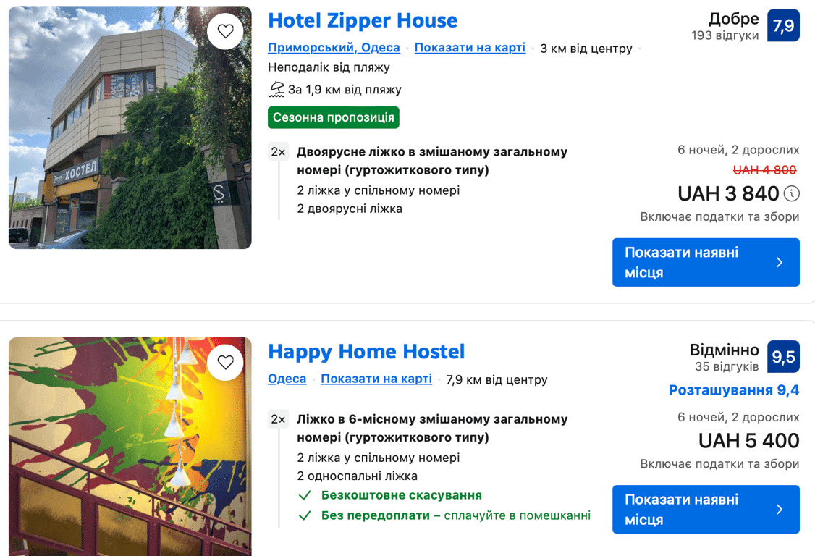Show Hotel Zipper House on map
The image size is (815, 556).
click(470, 48)
